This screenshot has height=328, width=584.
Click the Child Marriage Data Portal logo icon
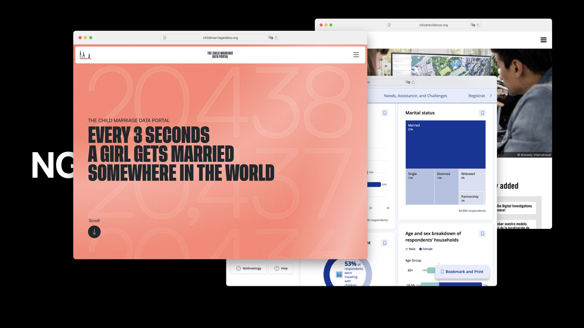85,55
